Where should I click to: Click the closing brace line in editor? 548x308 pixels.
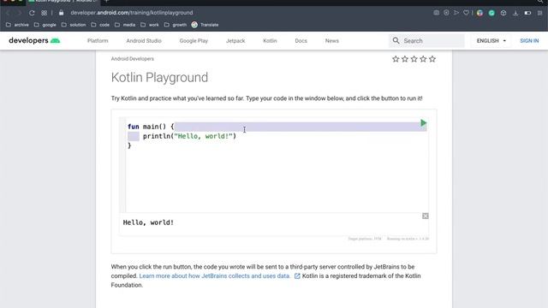(129, 145)
